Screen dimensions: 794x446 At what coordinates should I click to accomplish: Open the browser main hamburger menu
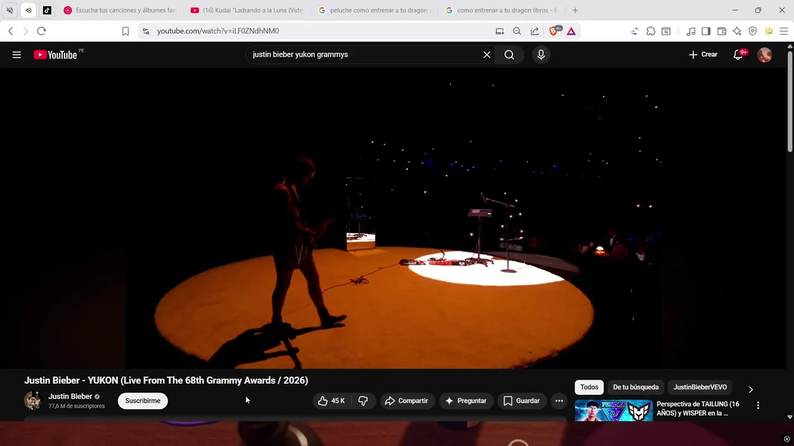[x=783, y=31]
